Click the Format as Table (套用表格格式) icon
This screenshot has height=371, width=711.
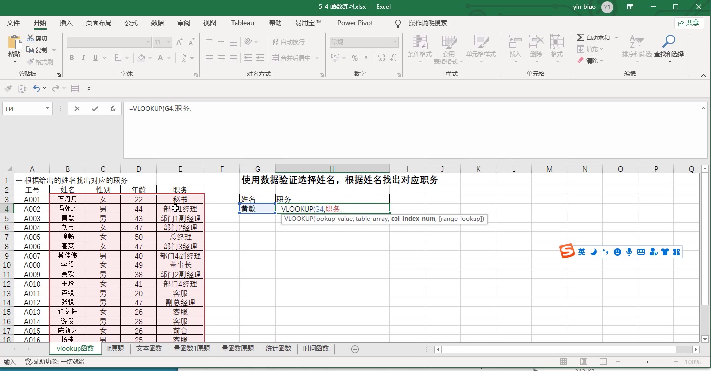[448, 48]
